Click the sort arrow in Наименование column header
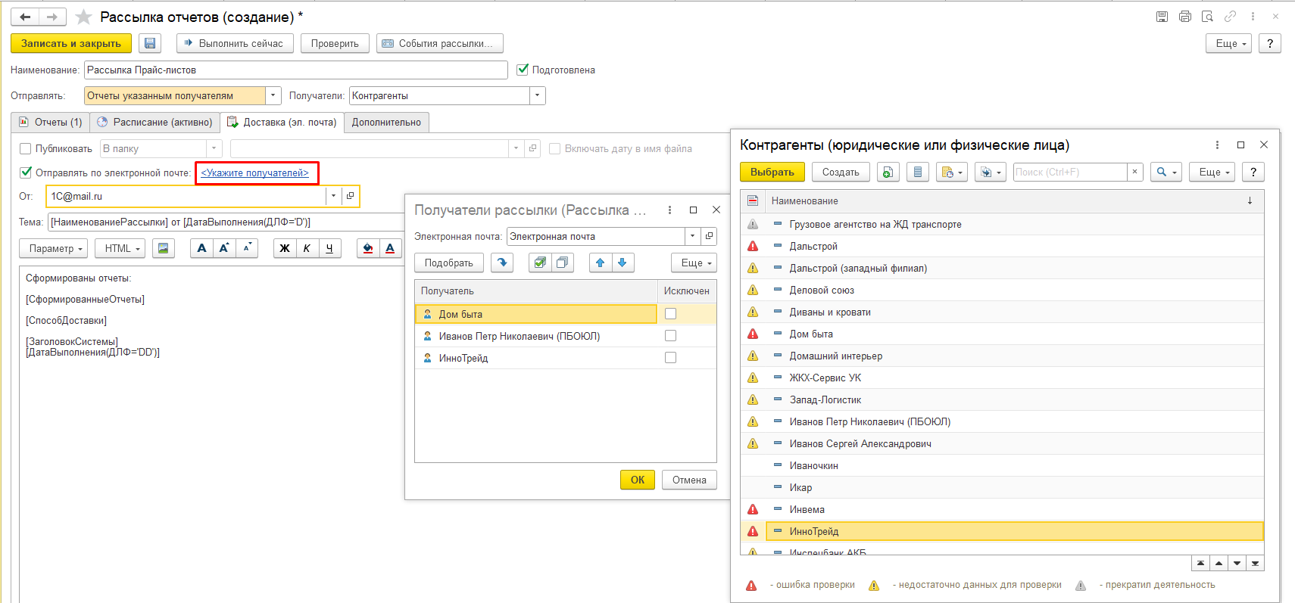This screenshot has width=1295, height=603. coord(1250,200)
